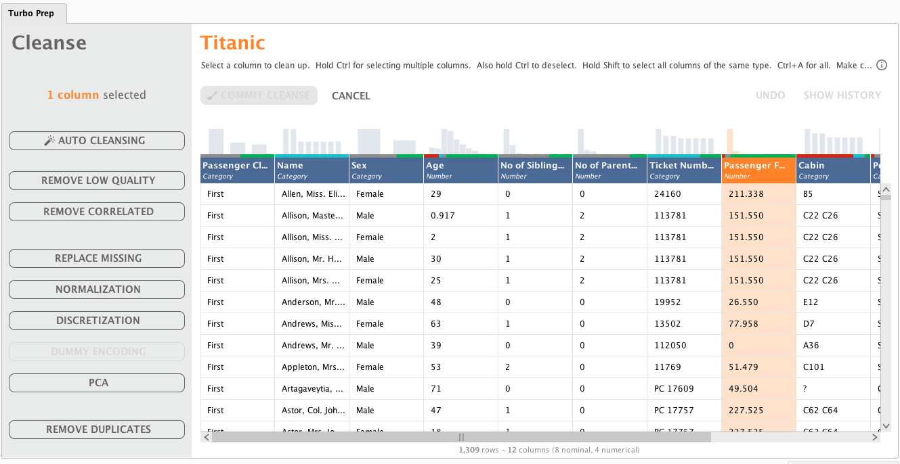The height and width of the screenshot is (464, 900).
Task: Click the fare value 77.958
Action: pos(758,324)
